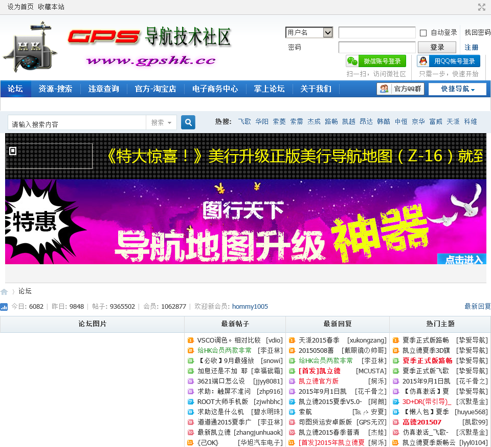Click the fullscreen expand icon at top right

[x=482, y=7]
